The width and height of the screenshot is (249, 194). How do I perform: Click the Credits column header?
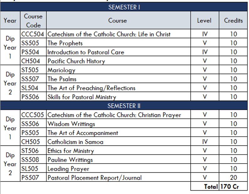(x=233, y=21)
